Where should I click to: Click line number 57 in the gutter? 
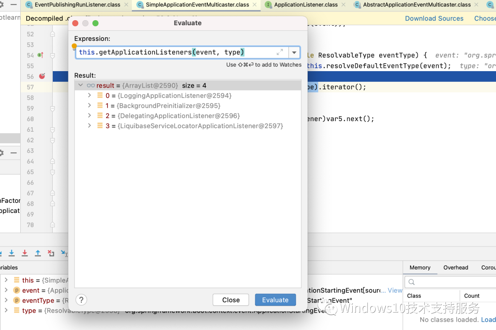point(30,87)
